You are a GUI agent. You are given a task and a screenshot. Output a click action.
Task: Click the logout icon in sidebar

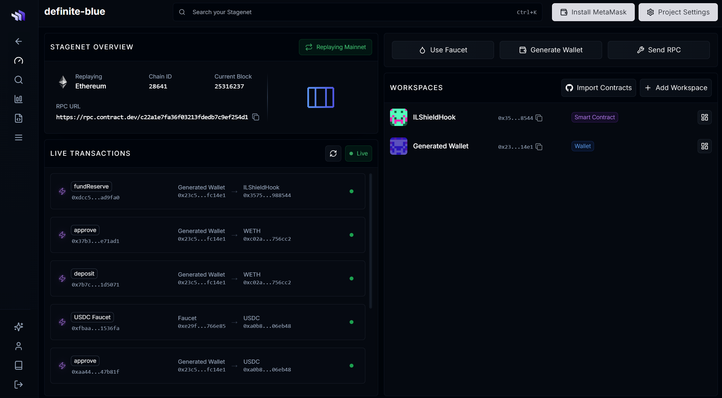tap(19, 385)
